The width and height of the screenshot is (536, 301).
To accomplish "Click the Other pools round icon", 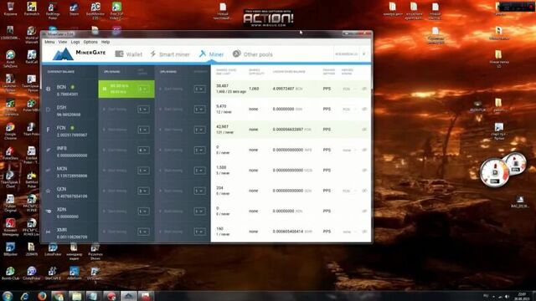I will (236, 54).
